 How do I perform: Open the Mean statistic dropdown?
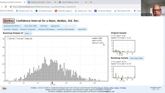[28, 33]
